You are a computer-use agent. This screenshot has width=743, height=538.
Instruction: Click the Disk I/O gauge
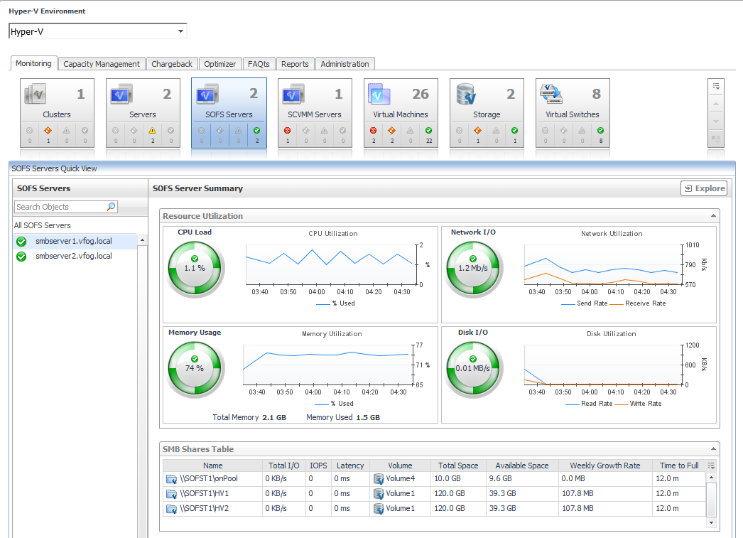(x=473, y=369)
